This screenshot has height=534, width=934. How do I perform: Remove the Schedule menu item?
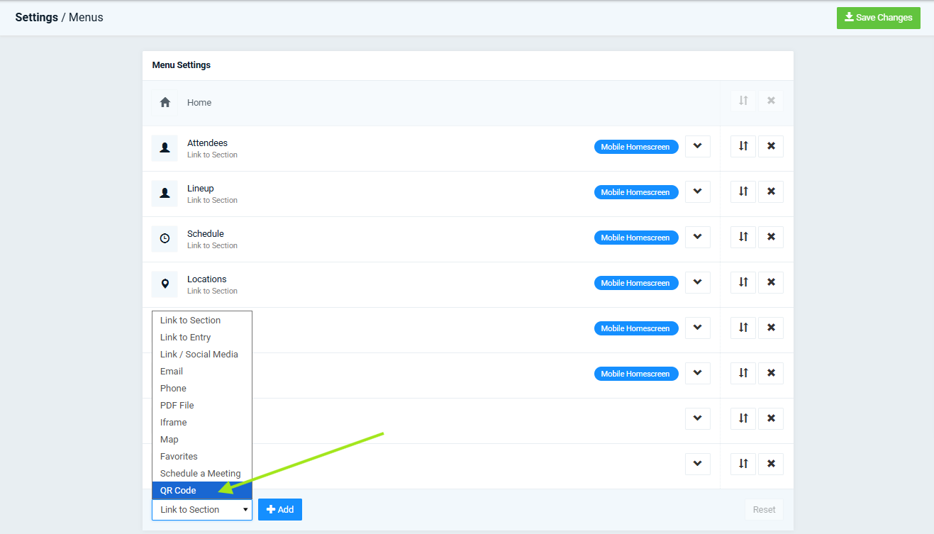(771, 237)
